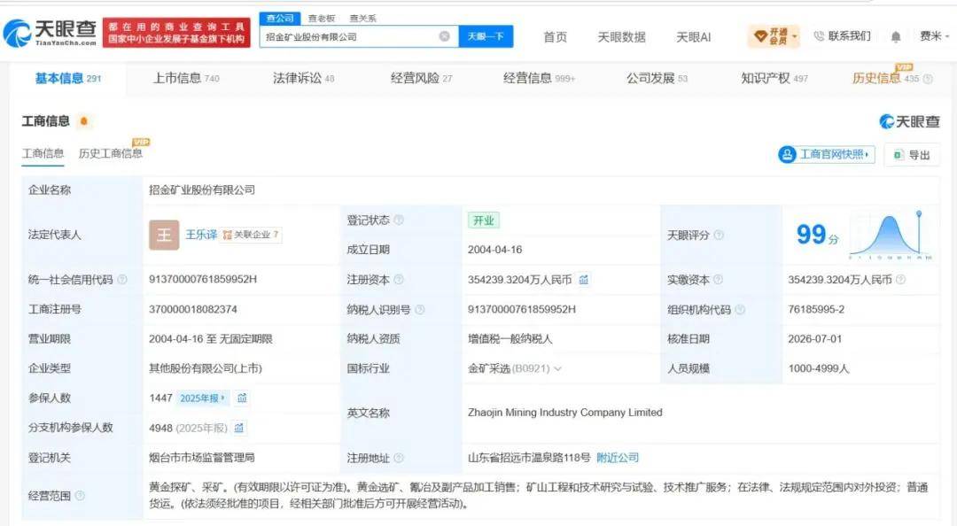Image resolution: width=957 pixels, height=526 pixels.
Task: Click the help icon next to 实缴资本 label
Action: (719, 280)
